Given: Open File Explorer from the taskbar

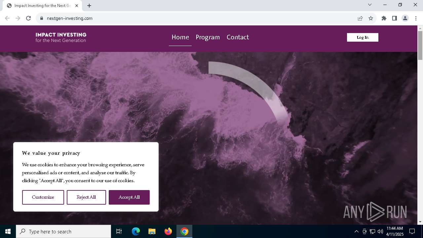Looking at the screenshot, I should tap(152, 231).
